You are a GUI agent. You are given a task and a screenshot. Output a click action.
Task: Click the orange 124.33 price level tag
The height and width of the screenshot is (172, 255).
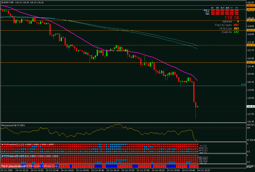pos(251,30)
